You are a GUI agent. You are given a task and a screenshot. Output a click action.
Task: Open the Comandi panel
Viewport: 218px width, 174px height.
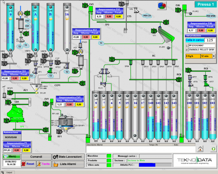click(x=36, y=157)
